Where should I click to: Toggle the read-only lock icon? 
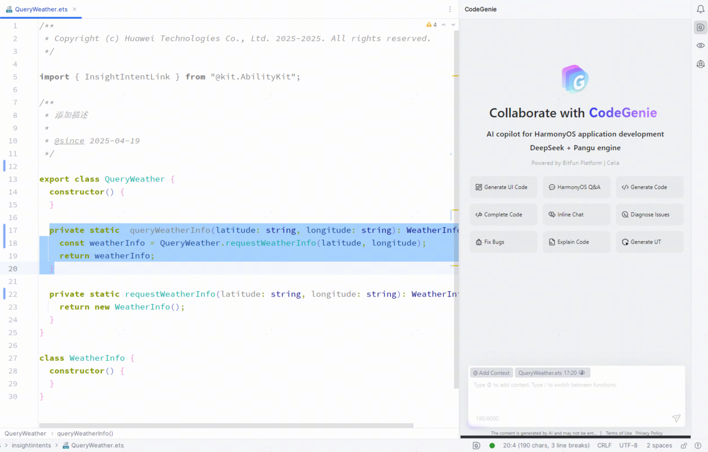point(685,446)
